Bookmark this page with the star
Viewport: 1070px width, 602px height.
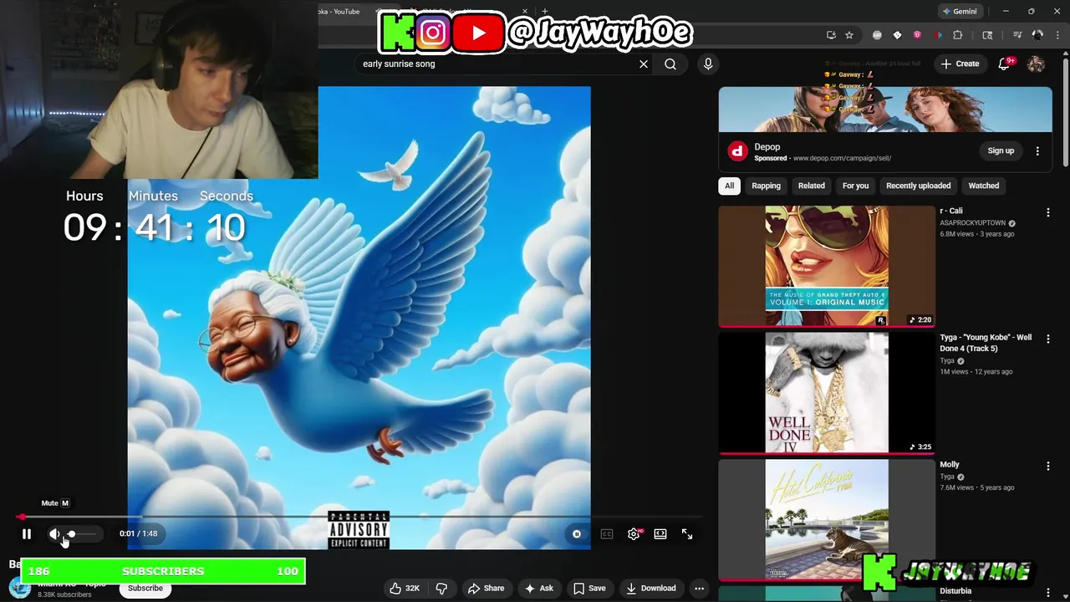pyautogui.click(x=849, y=35)
